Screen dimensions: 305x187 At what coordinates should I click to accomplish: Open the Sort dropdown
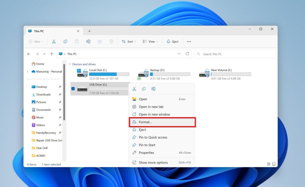pyautogui.click(x=129, y=41)
